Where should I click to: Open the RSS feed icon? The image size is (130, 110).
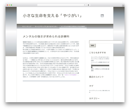point(102,16)
